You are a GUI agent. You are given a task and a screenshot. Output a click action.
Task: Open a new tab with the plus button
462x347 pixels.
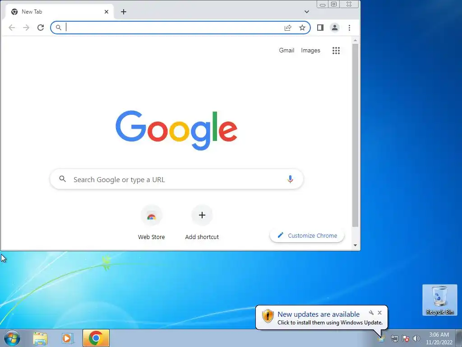coord(124,12)
